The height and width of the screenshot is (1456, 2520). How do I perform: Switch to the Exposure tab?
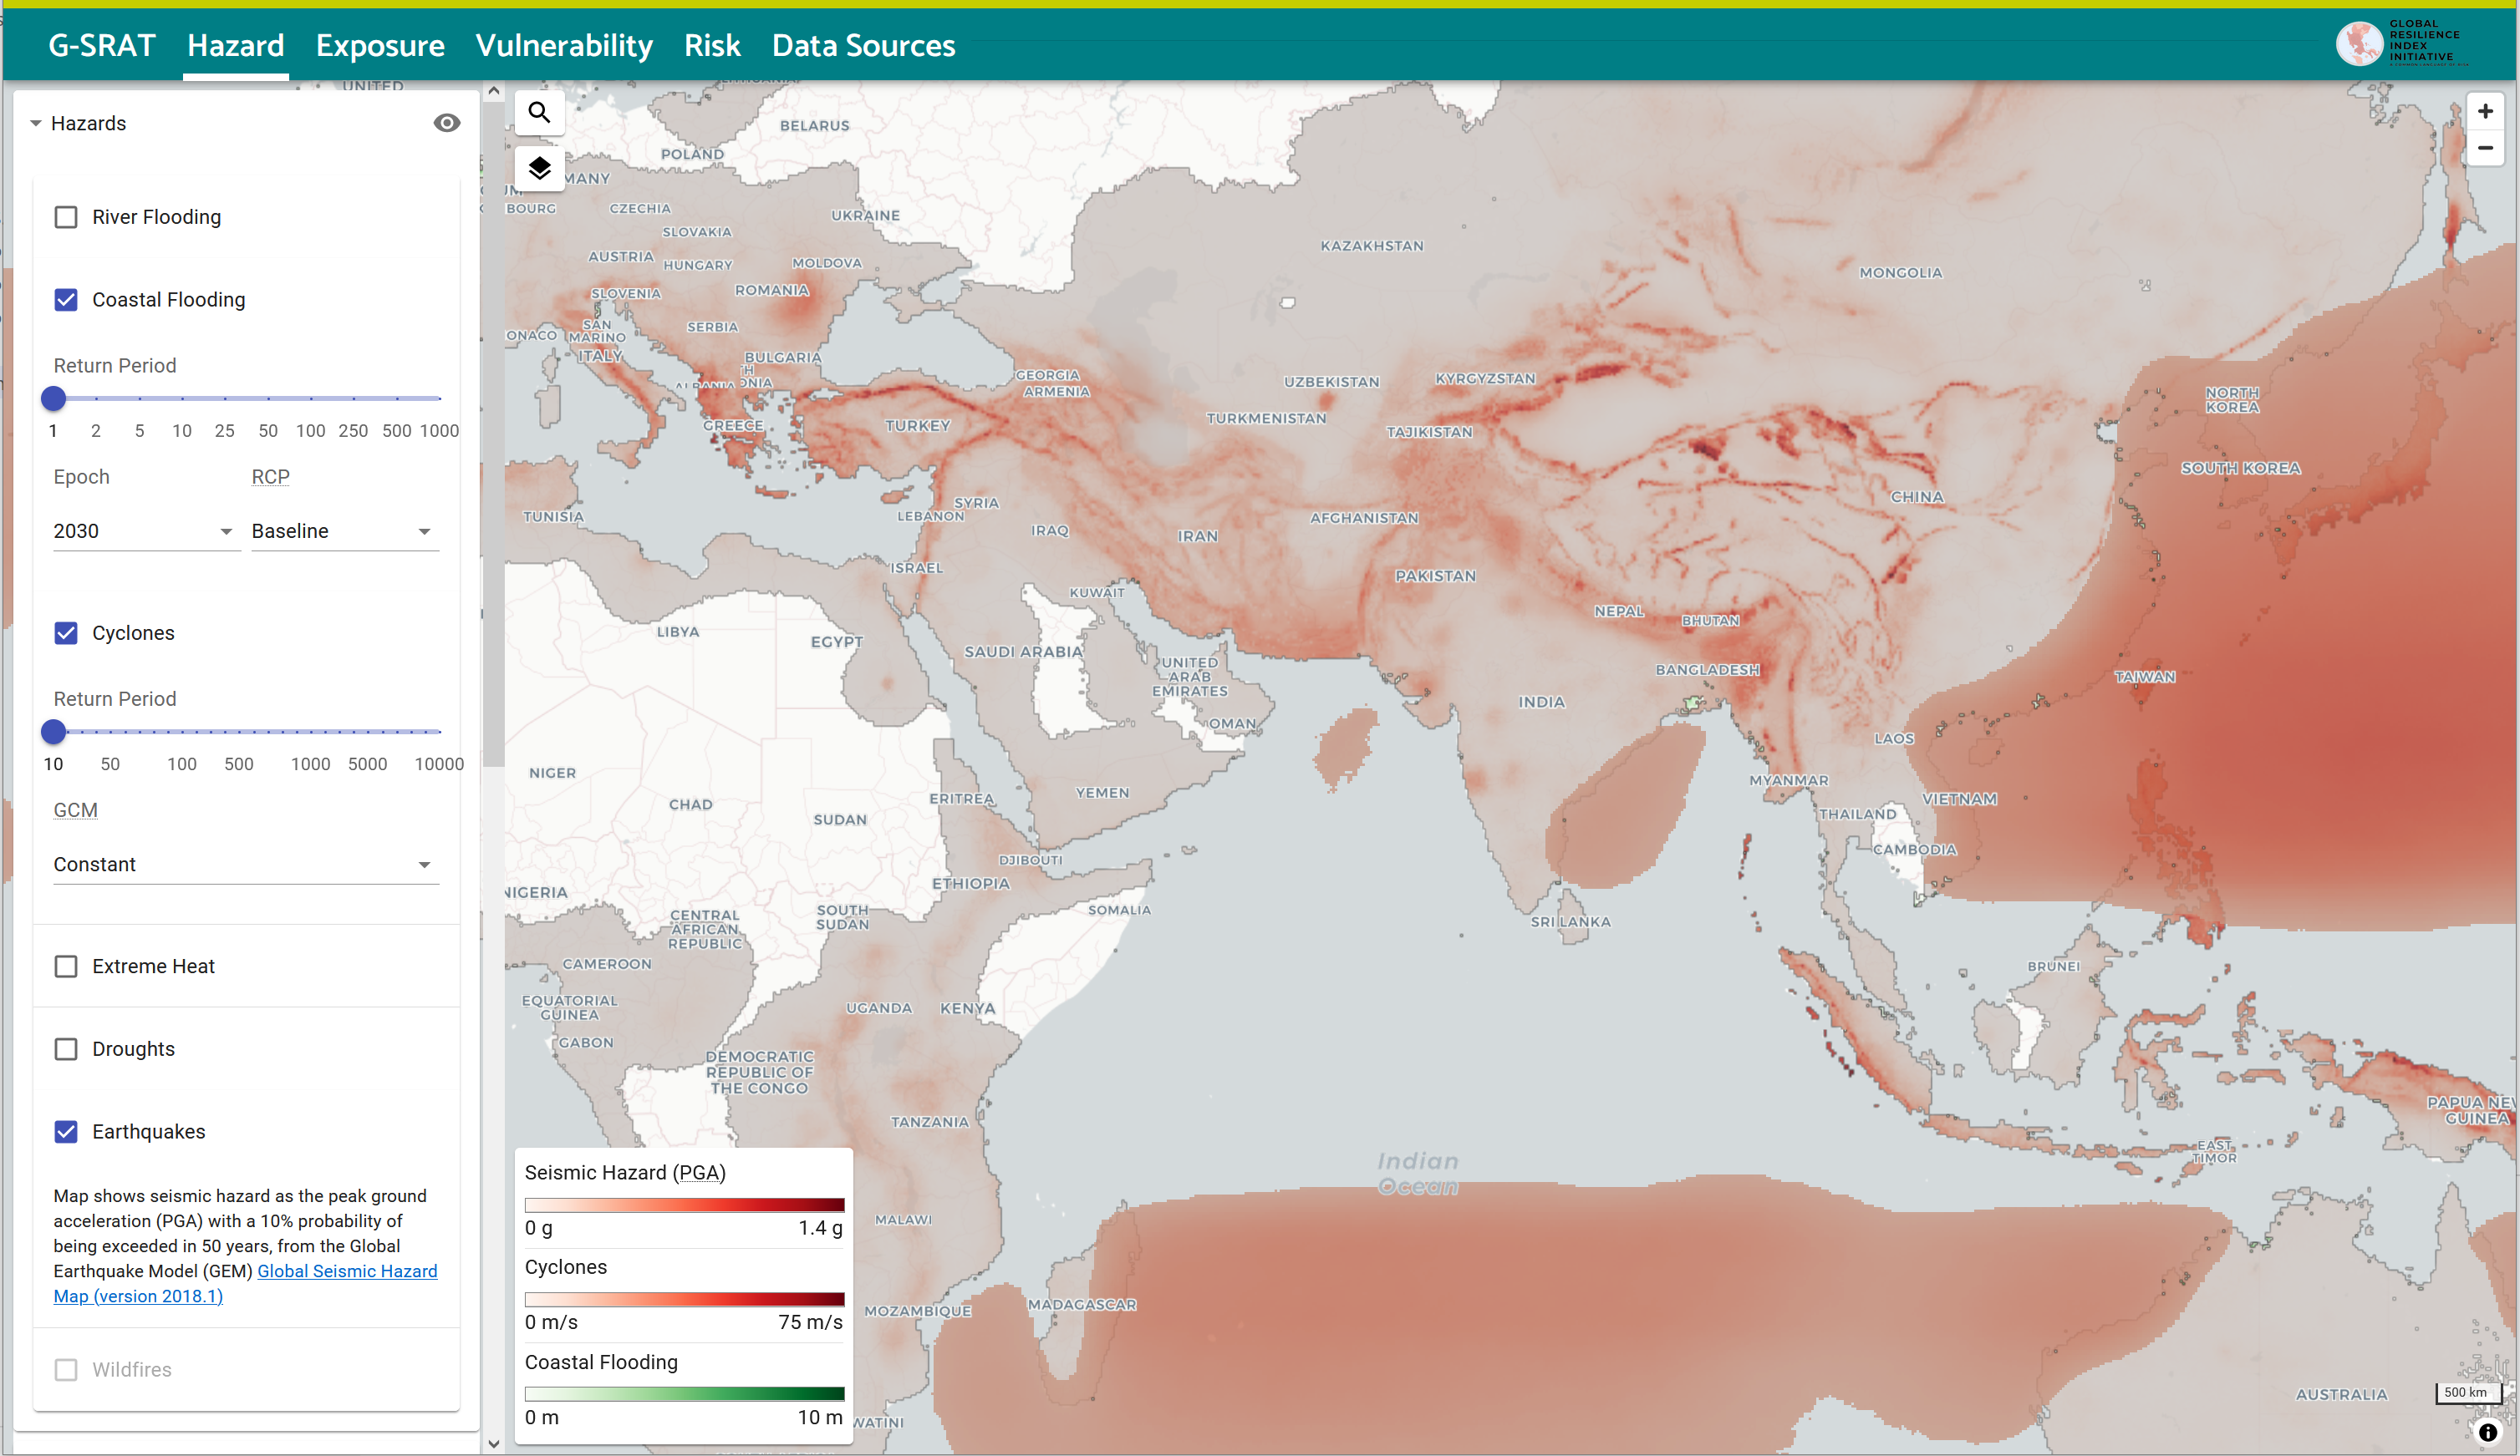point(380,45)
